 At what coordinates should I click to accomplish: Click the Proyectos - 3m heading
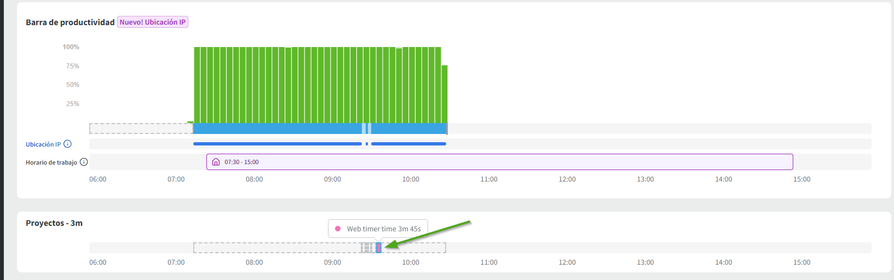pos(54,223)
